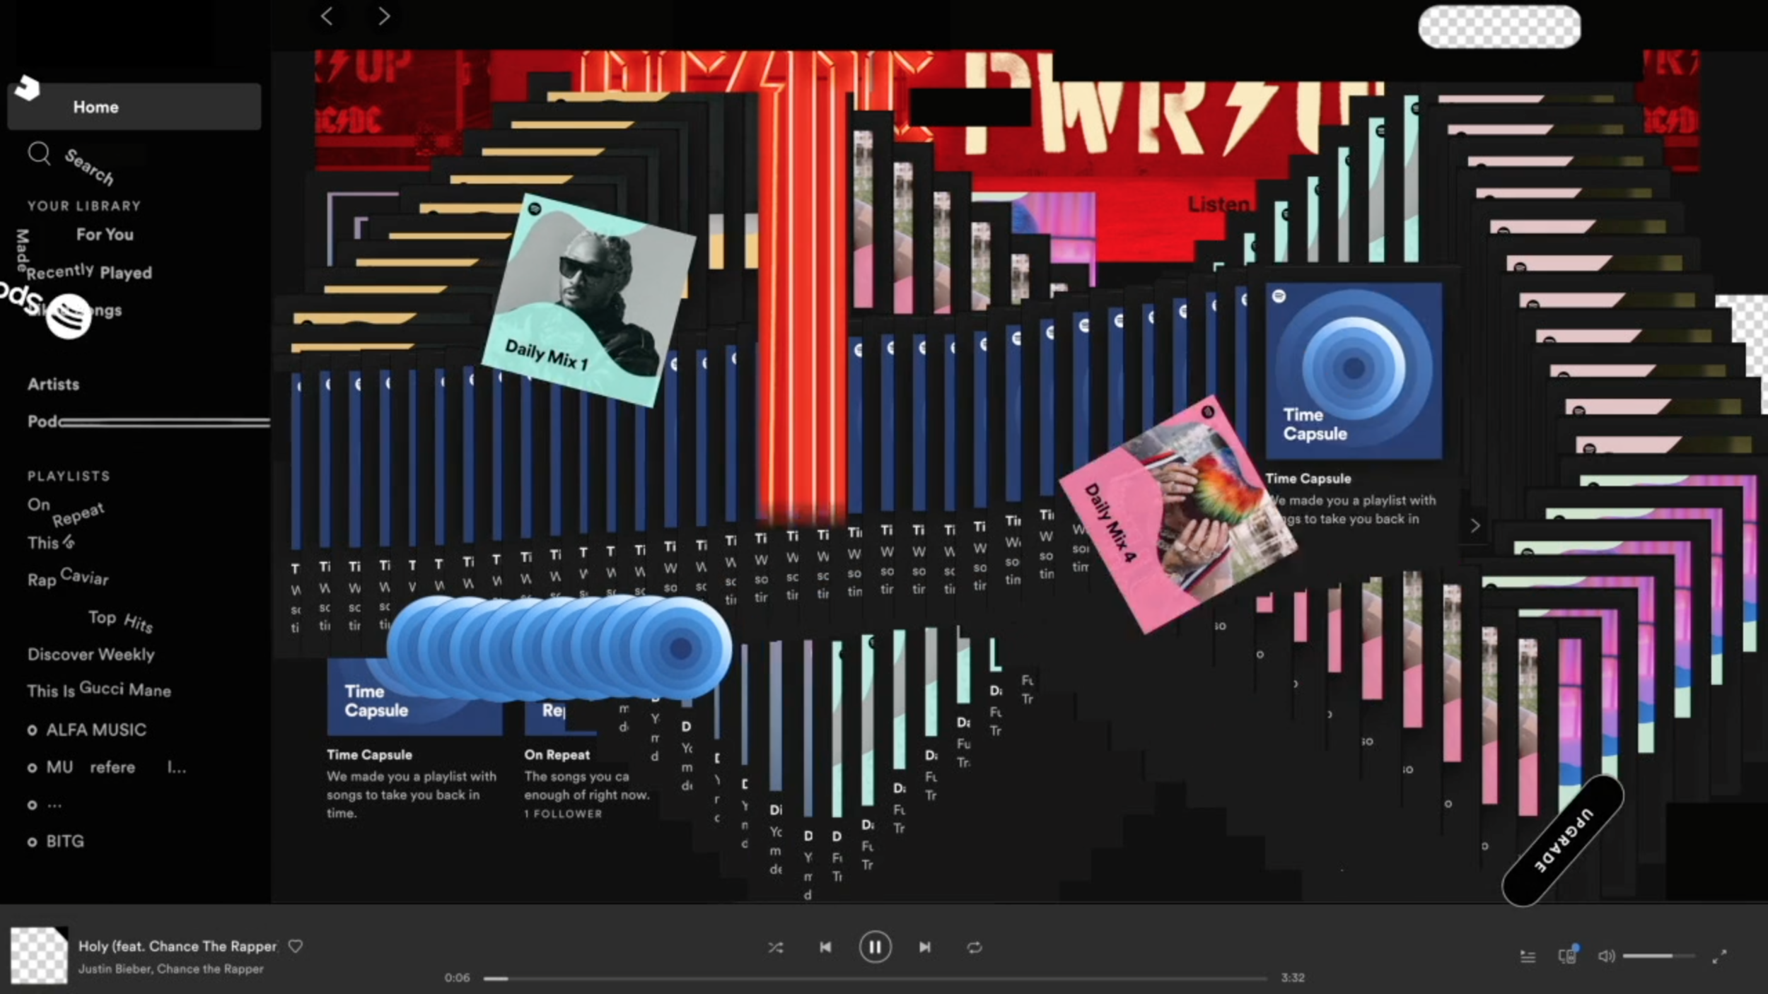Select Home in the sidebar
Screen dimensions: 1768x994
point(95,107)
